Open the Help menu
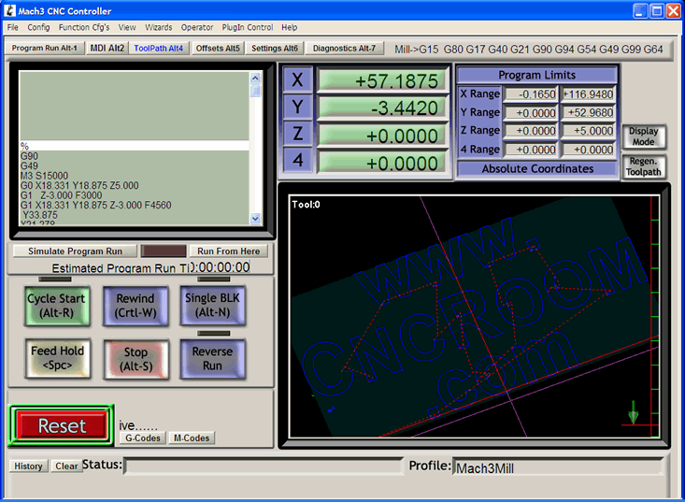The height and width of the screenshot is (502, 685). (289, 27)
